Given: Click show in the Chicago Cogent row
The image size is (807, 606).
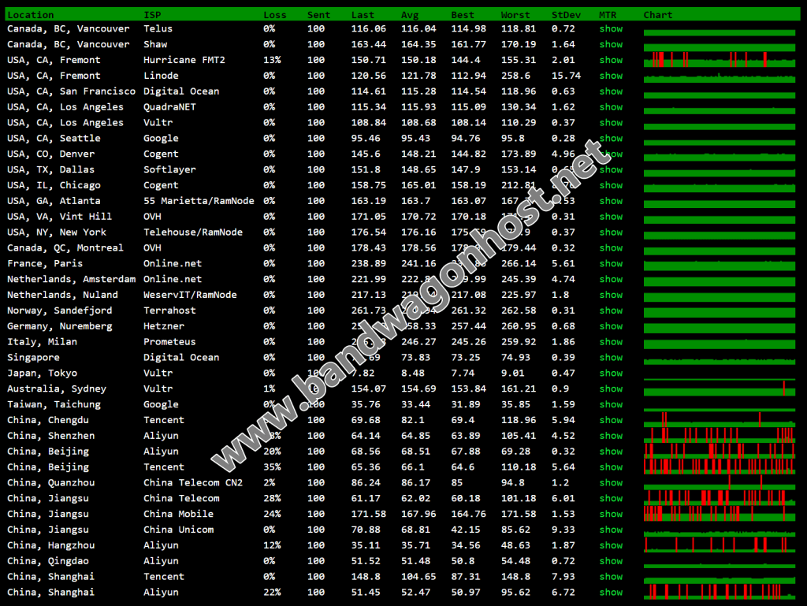Looking at the screenshot, I should click(x=611, y=185).
